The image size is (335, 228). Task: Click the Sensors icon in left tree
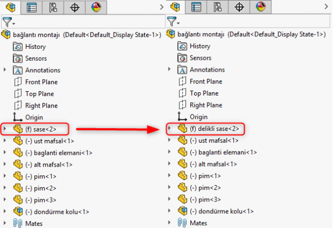(17, 58)
